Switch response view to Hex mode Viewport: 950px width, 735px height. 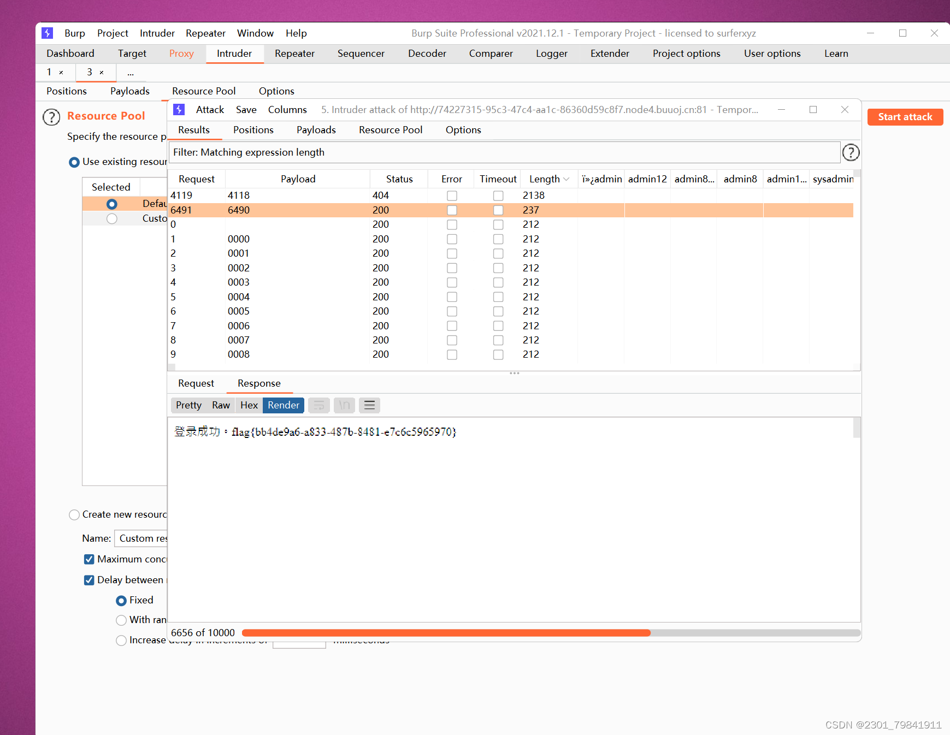(x=249, y=405)
